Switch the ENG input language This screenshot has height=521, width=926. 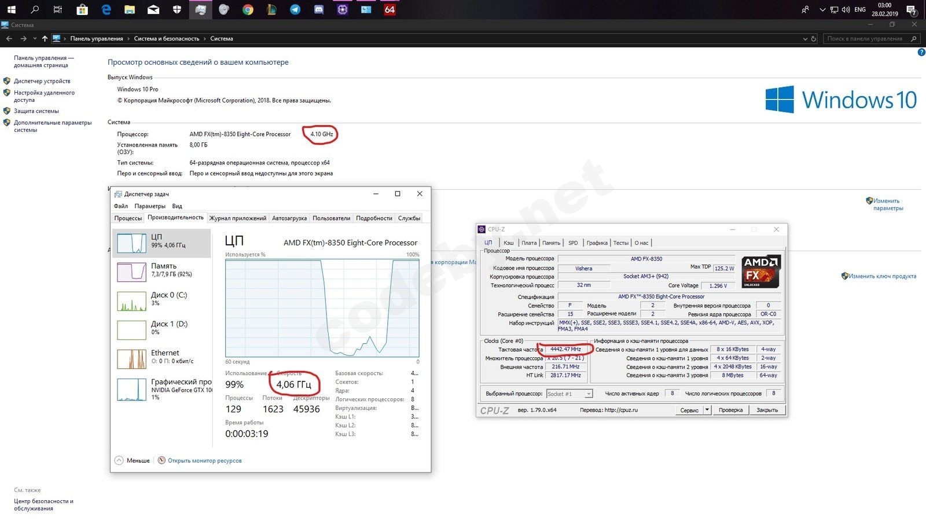click(x=861, y=9)
